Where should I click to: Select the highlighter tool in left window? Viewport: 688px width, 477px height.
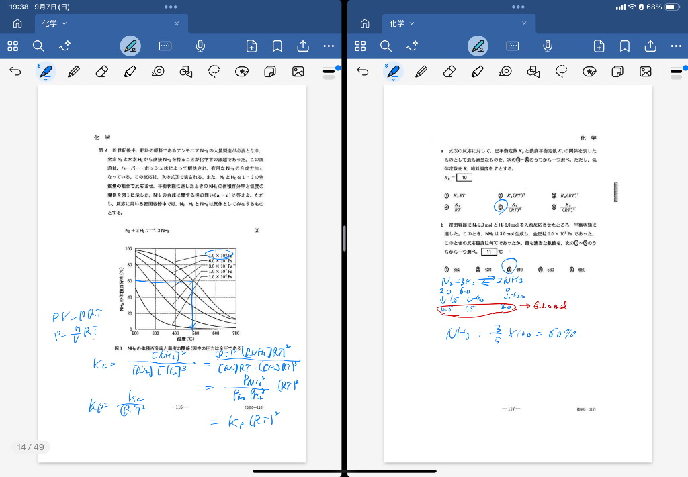tap(130, 71)
